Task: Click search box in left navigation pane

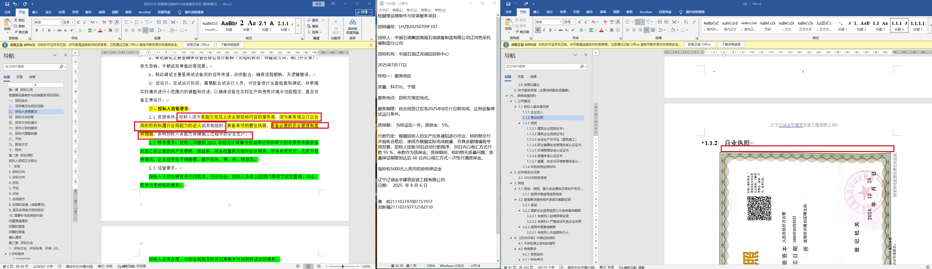Action: click(x=32, y=67)
